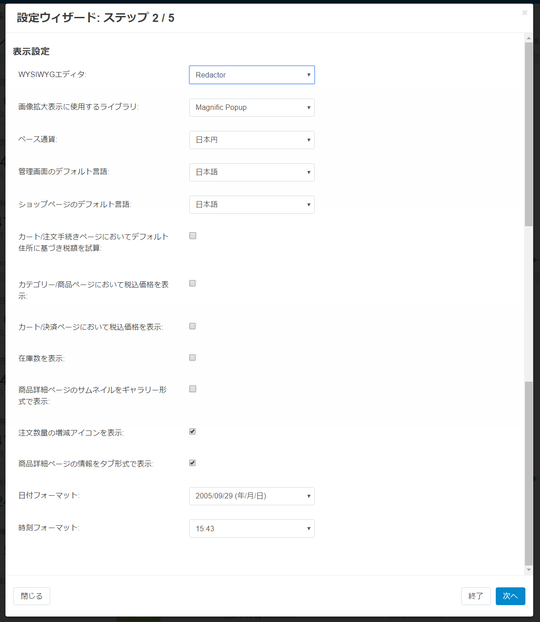This screenshot has height=622, width=540.
Task: Close the setup wizard with the X icon
Action: pyautogui.click(x=524, y=13)
